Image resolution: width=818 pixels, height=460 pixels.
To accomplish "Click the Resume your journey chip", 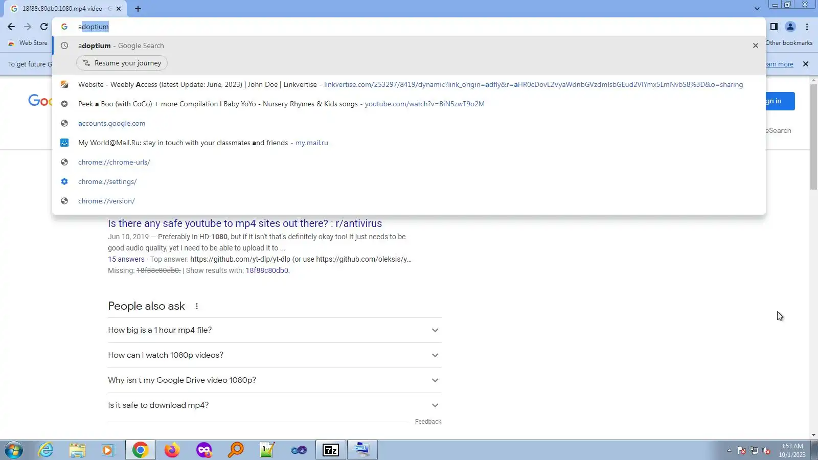I will coord(122,63).
